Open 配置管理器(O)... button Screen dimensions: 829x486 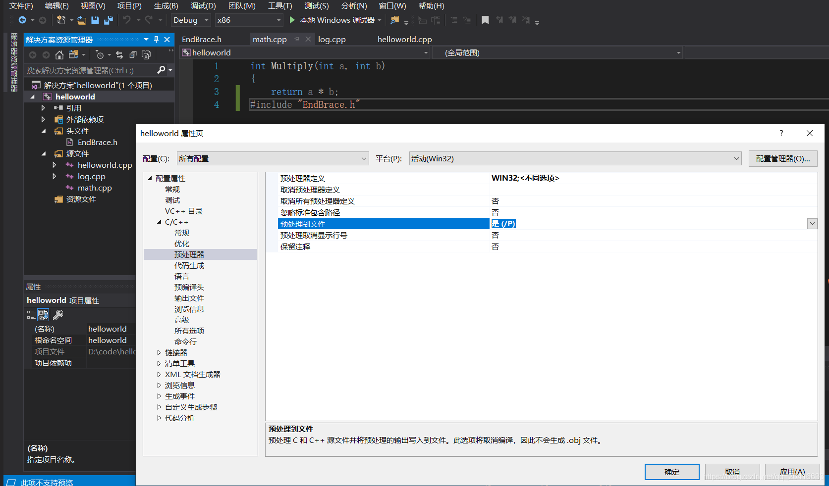[x=783, y=158]
